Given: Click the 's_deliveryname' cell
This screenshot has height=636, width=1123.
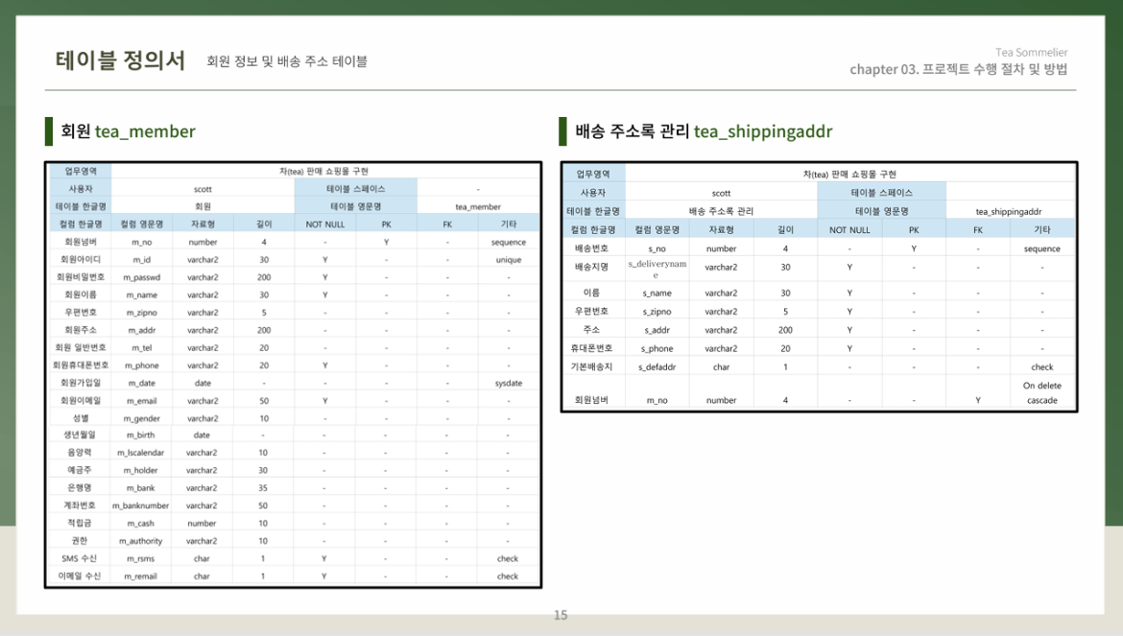Looking at the screenshot, I should 657,269.
